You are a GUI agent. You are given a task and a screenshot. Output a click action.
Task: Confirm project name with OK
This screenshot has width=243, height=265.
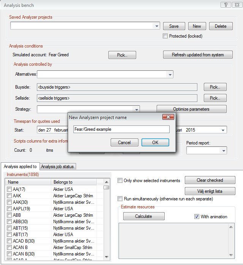(x=155, y=143)
